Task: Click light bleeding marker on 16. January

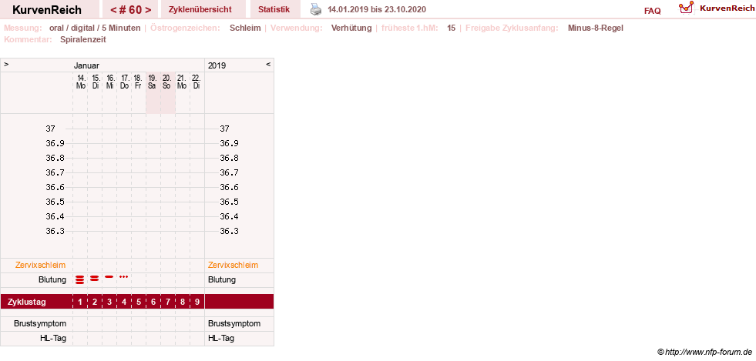Action: pyautogui.click(x=109, y=277)
